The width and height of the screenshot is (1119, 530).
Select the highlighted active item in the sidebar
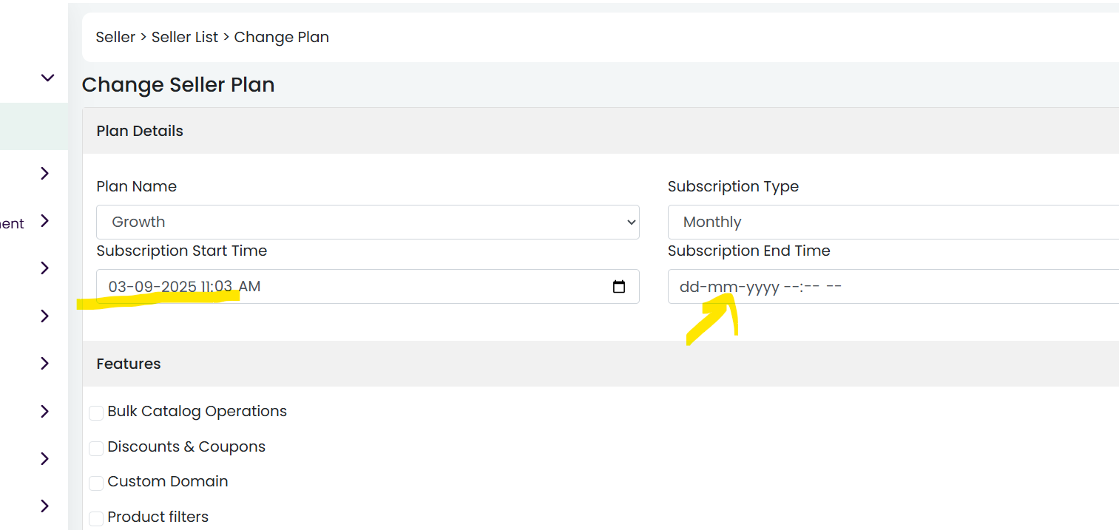click(x=34, y=127)
